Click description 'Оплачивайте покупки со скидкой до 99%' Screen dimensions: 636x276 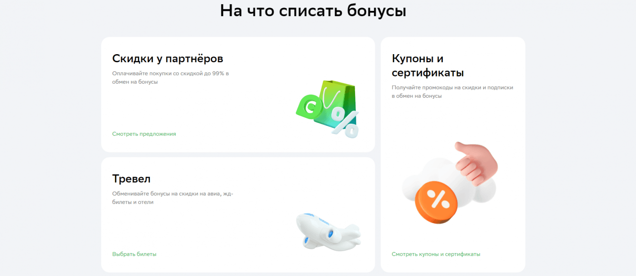pyautogui.click(x=170, y=77)
